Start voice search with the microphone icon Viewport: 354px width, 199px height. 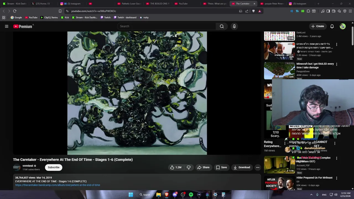pyautogui.click(x=234, y=26)
